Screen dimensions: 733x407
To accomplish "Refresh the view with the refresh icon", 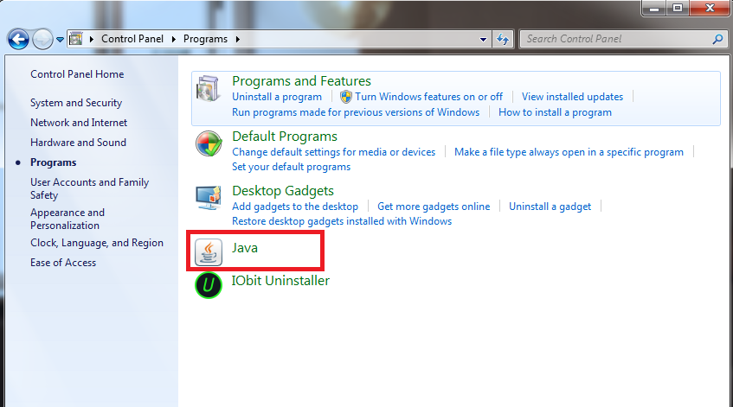I will (503, 39).
